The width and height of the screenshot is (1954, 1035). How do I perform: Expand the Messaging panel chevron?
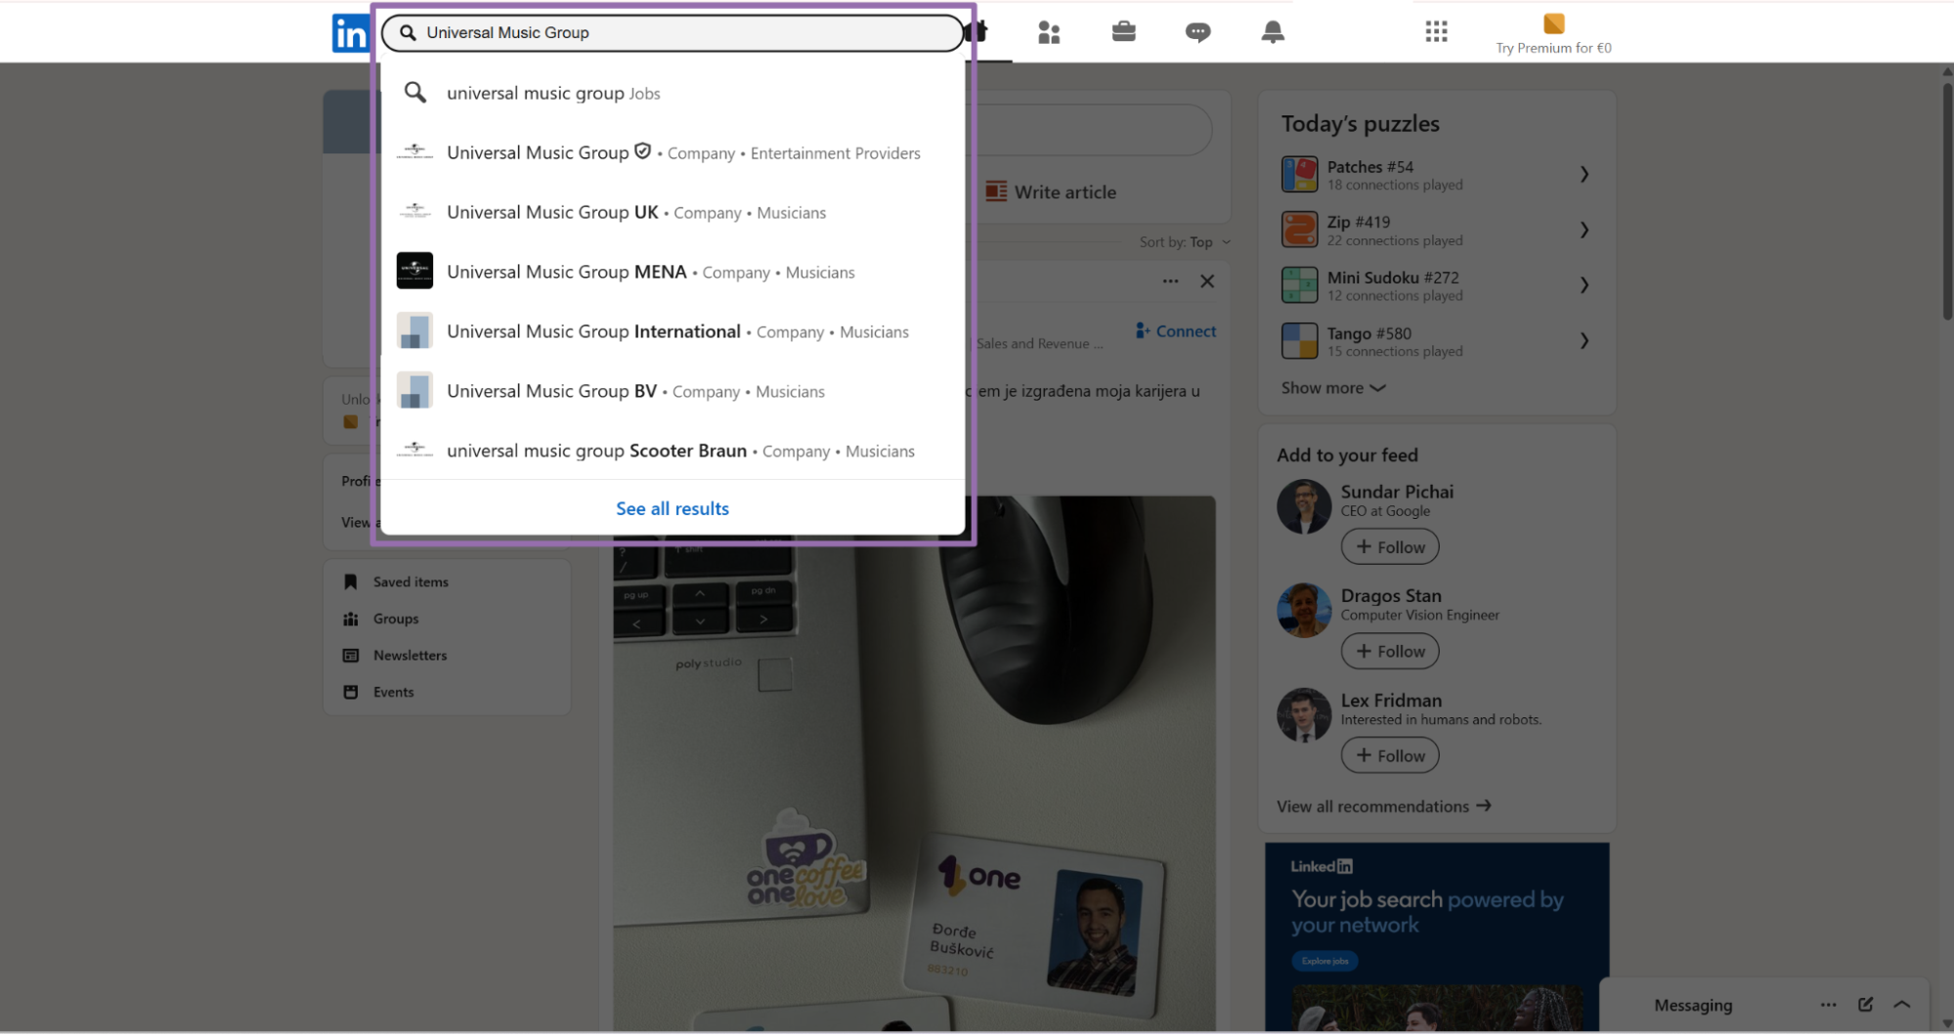tap(1902, 1005)
